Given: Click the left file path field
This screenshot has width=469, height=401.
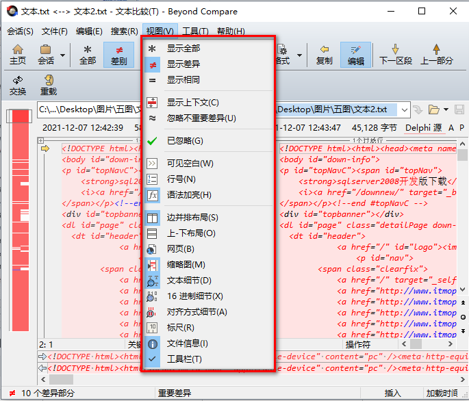Looking at the screenshot, I should [x=89, y=109].
